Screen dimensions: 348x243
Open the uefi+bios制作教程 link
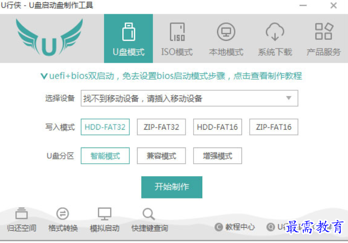[171, 76]
